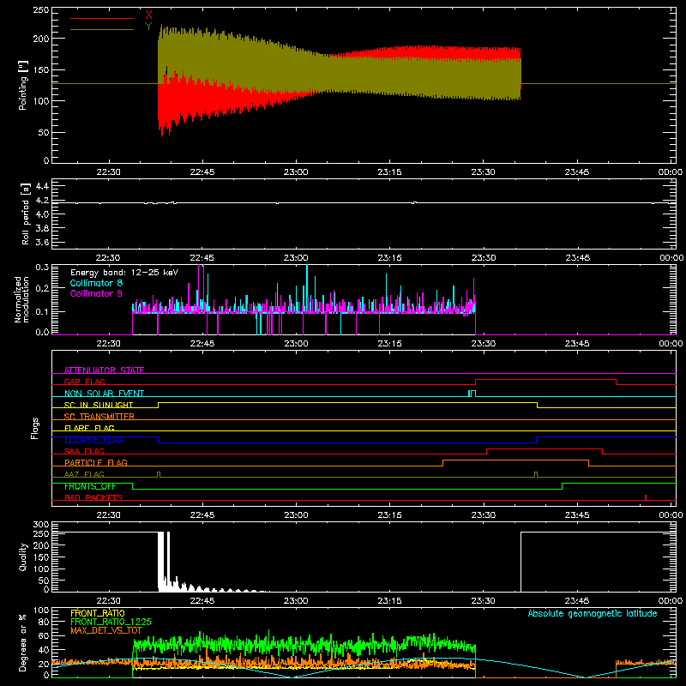Click the 22:30 time label under Pointing plot

coord(108,172)
